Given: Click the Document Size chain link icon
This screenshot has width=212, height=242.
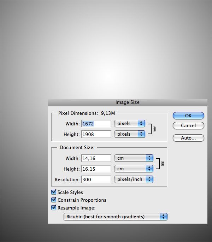Looking at the screenshot, I should tap(162, 164).
